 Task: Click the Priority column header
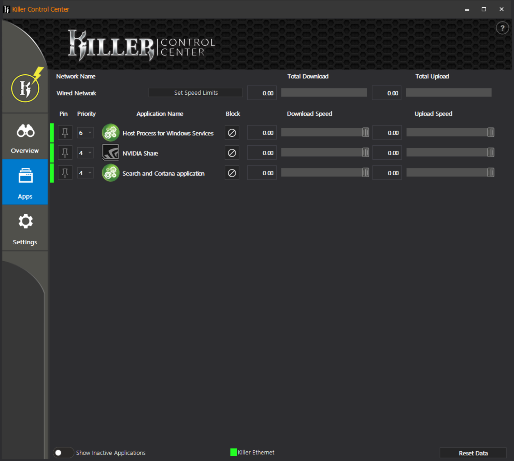(86, 114)
